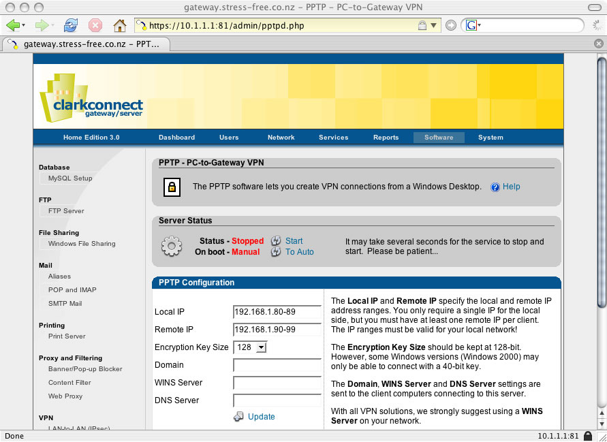Click the WINS Server input field
Image resolution: width=607 pixels, height=442 pixels.
tap(277, 383)
